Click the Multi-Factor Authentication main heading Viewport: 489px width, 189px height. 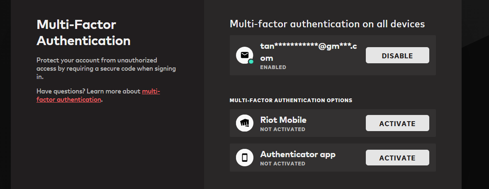[x=83, y=33]
